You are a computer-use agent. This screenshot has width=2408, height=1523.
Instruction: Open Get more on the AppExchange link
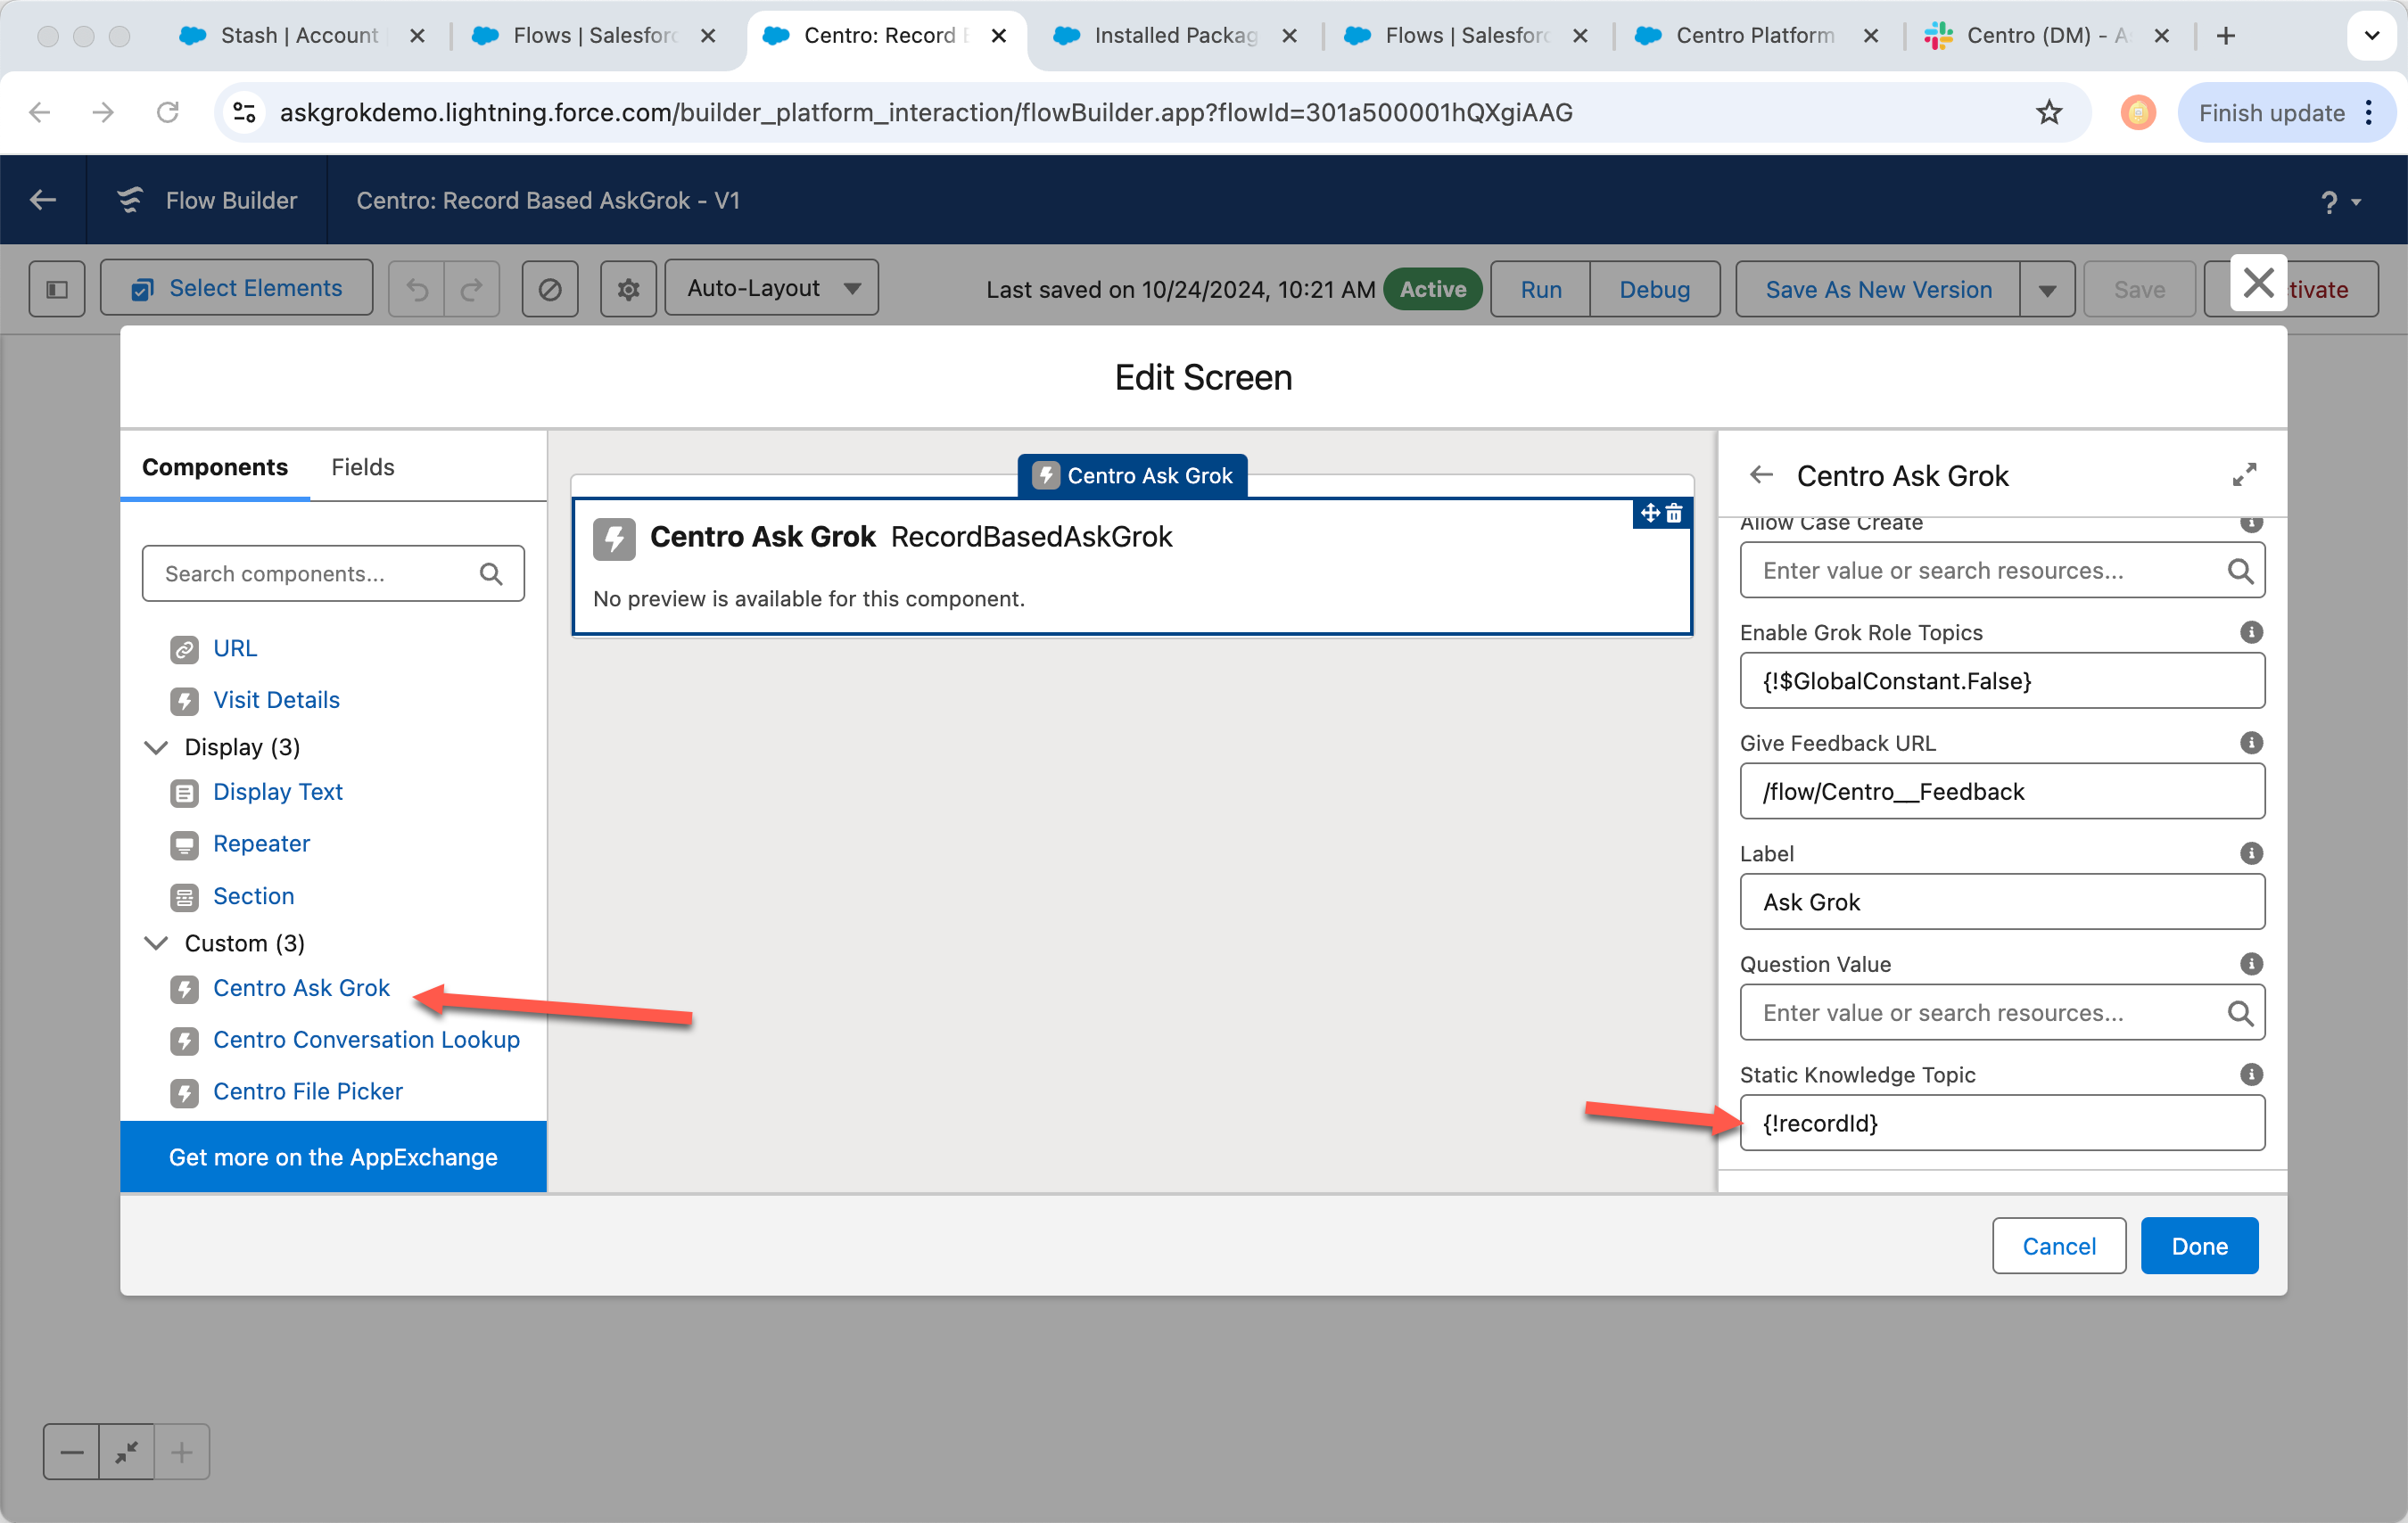(333, 1157)
